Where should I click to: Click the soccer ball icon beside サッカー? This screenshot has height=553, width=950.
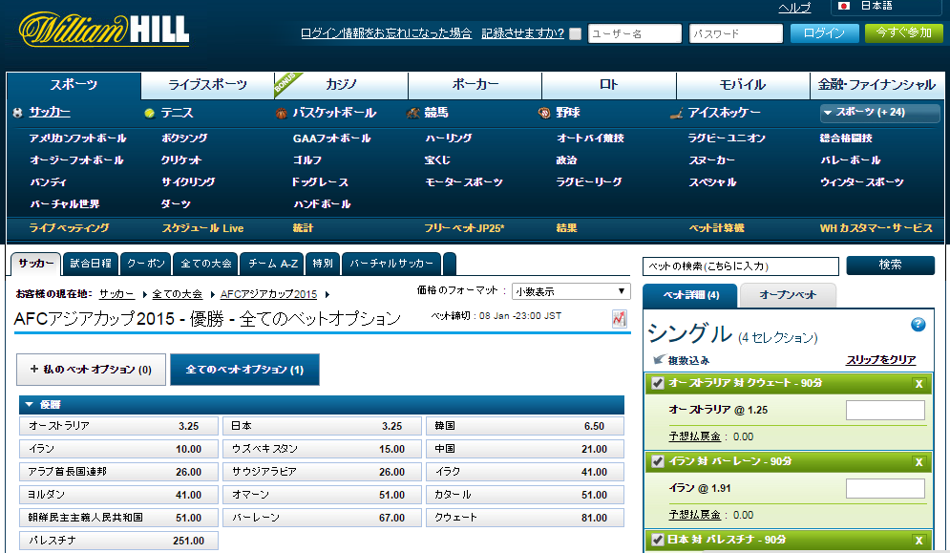[17, 112]
